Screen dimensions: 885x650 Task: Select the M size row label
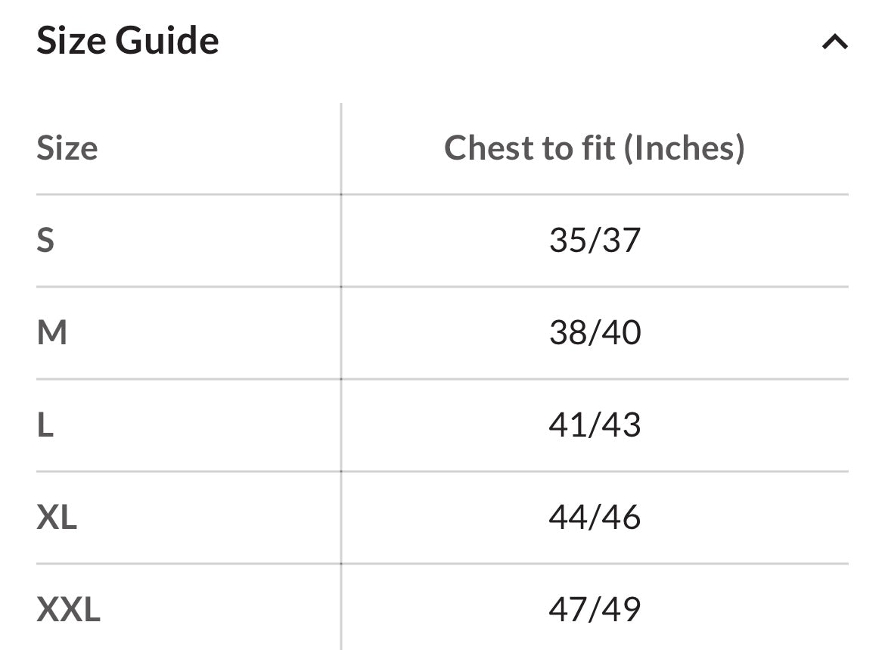52,332
